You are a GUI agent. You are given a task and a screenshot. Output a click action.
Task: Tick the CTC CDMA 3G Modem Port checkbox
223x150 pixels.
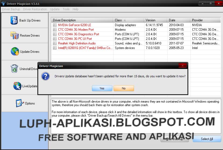tap(55, 29)
